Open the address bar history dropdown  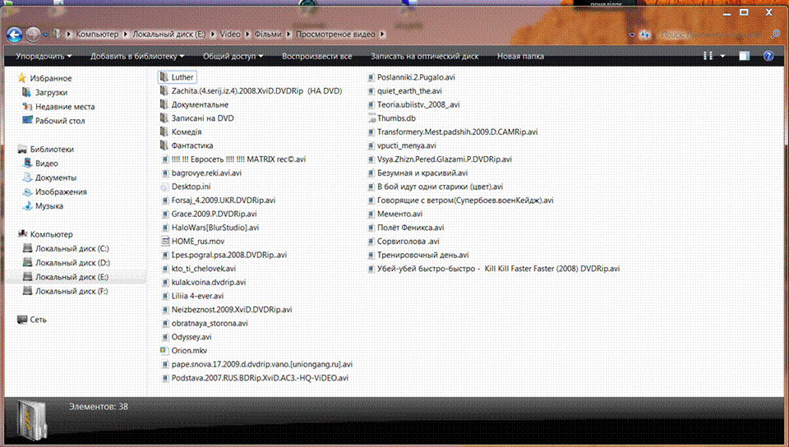[631, 35]
